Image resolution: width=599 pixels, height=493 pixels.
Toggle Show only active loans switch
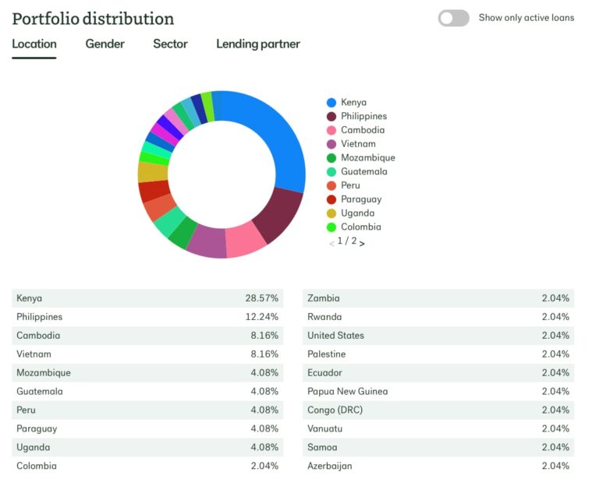pyautogui.click(x=453, y=18)
